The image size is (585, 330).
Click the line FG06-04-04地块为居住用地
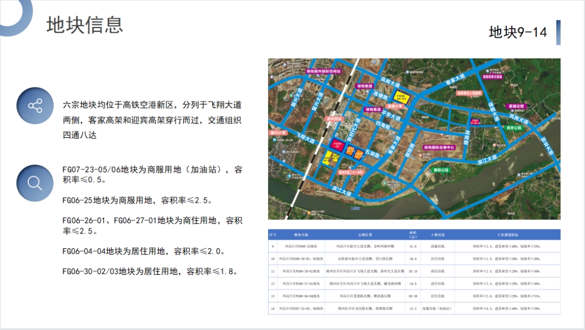144,252
